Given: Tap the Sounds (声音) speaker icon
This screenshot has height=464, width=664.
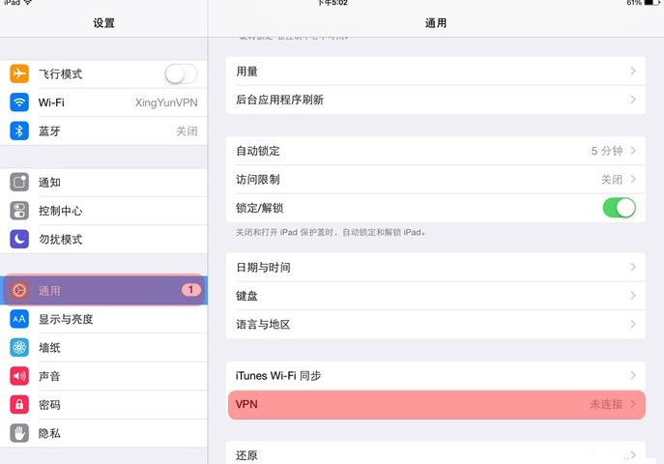Looking at the screenshot, I should click(x=19, y=376).
